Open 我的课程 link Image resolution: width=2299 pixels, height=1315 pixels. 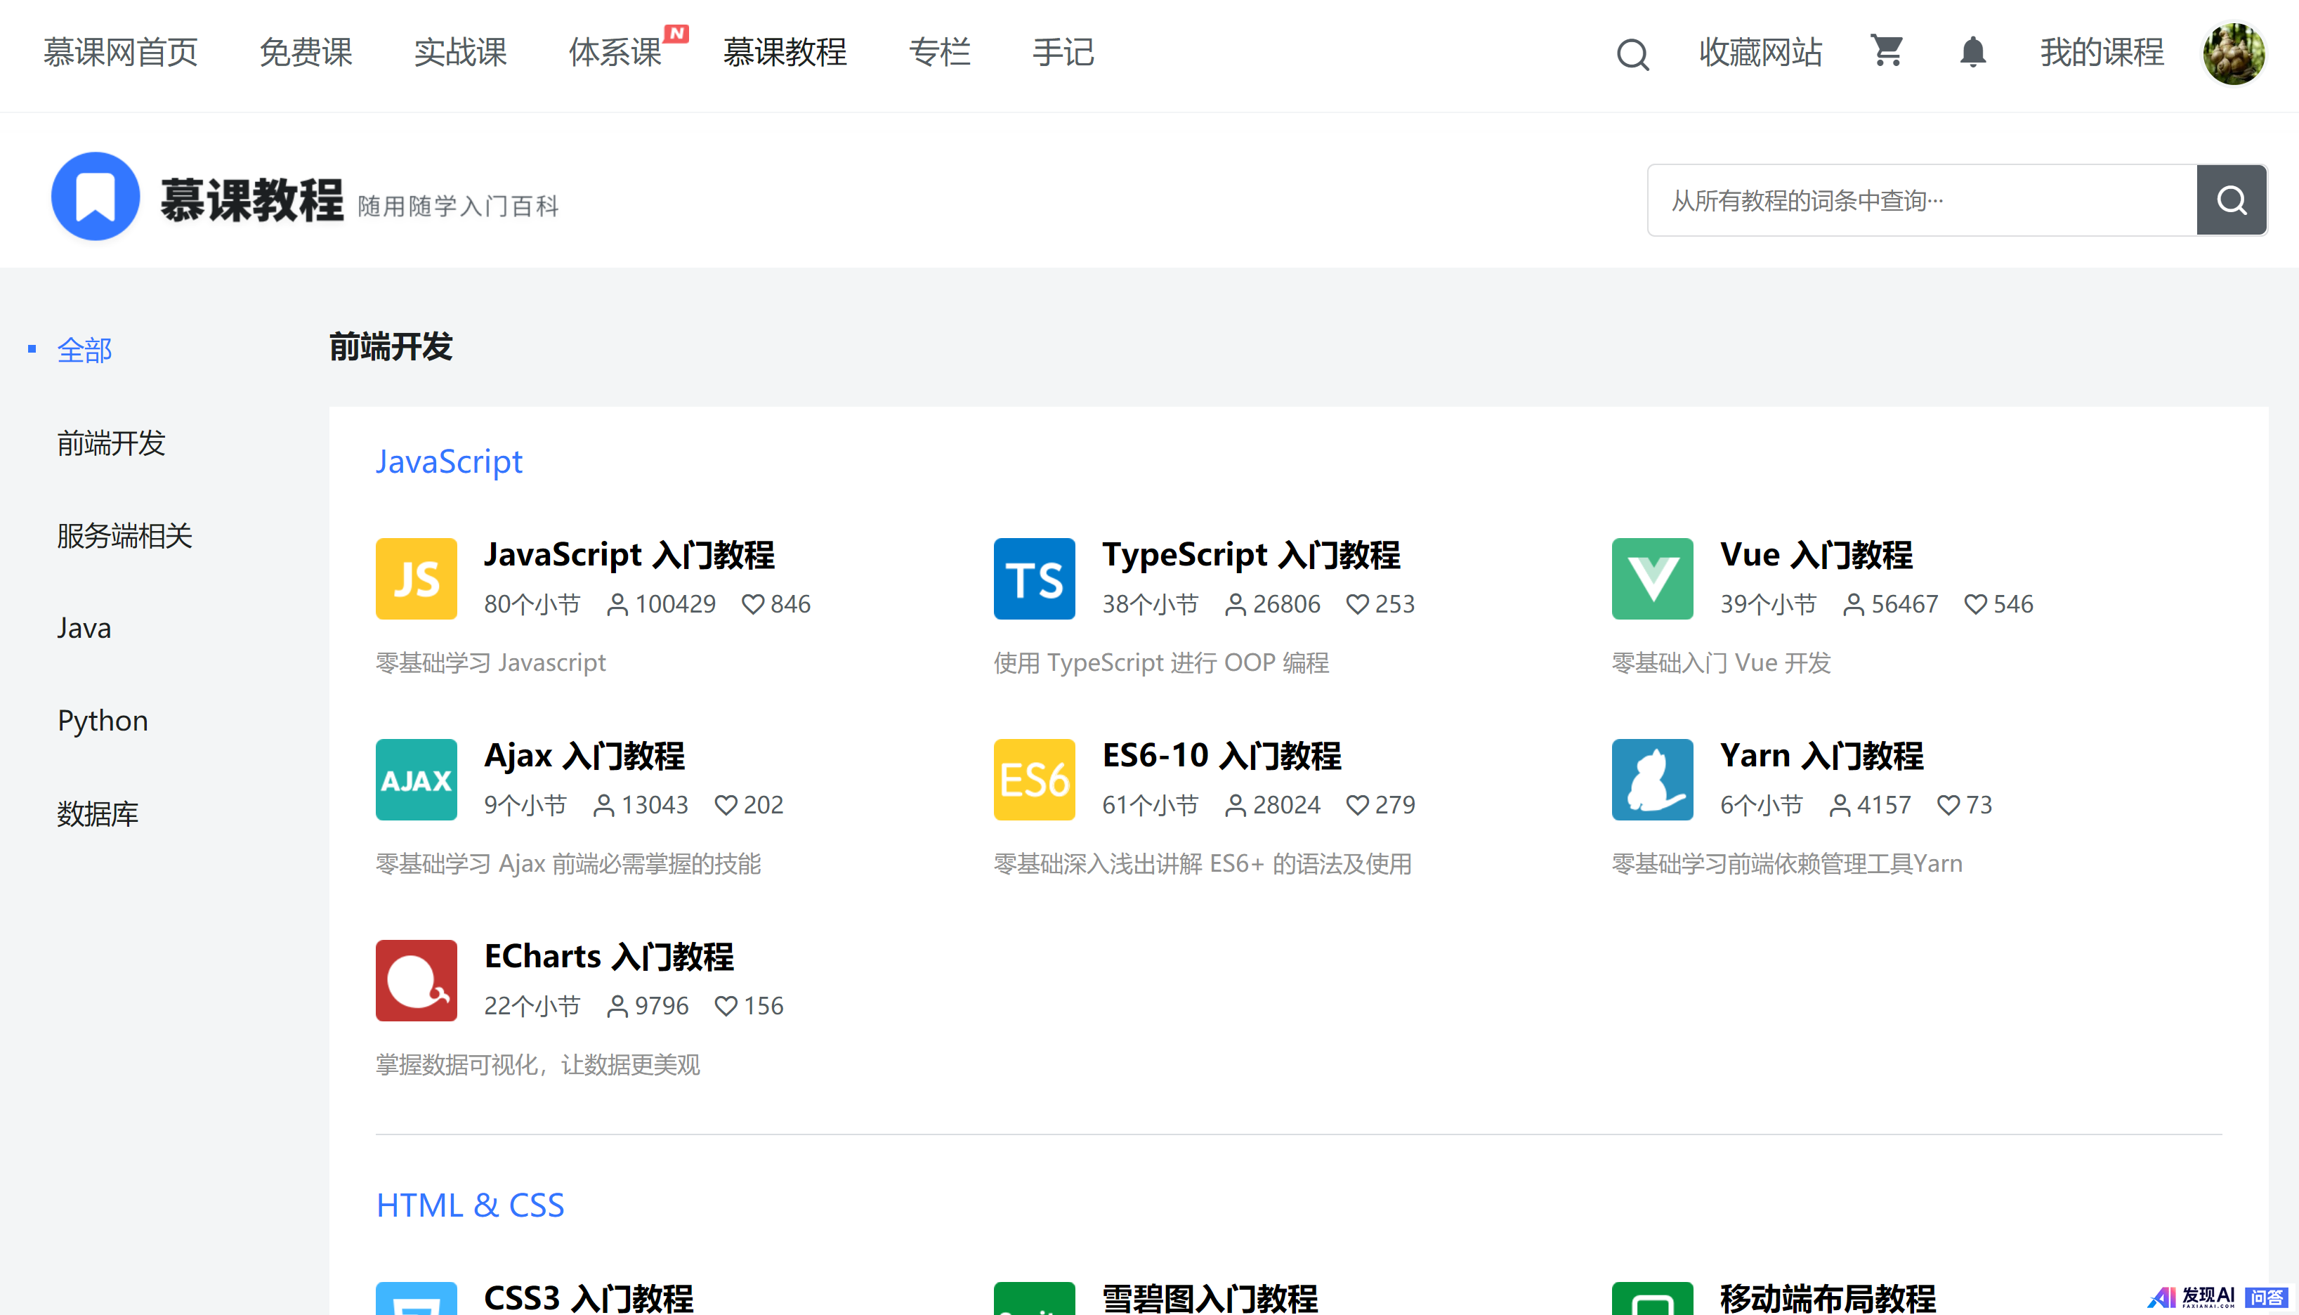click(x=2101, y=53)
